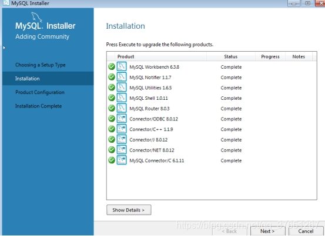Click Complete status for Connector/J
This screenshot has width=325, height=236.
[x=231, y=140]
